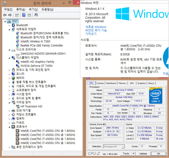Viewport: 169px width, 158px height.
Task: Click the 인쇄 대기열 printer icon
Action: (x=13, y=110)
